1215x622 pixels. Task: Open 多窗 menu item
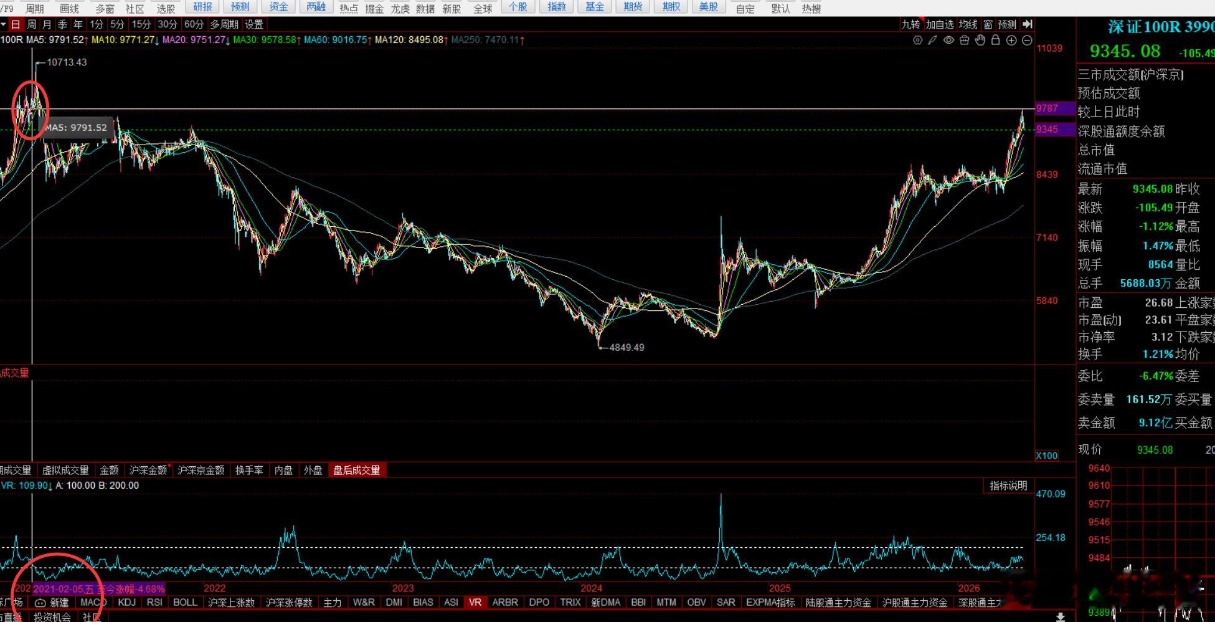105,9
